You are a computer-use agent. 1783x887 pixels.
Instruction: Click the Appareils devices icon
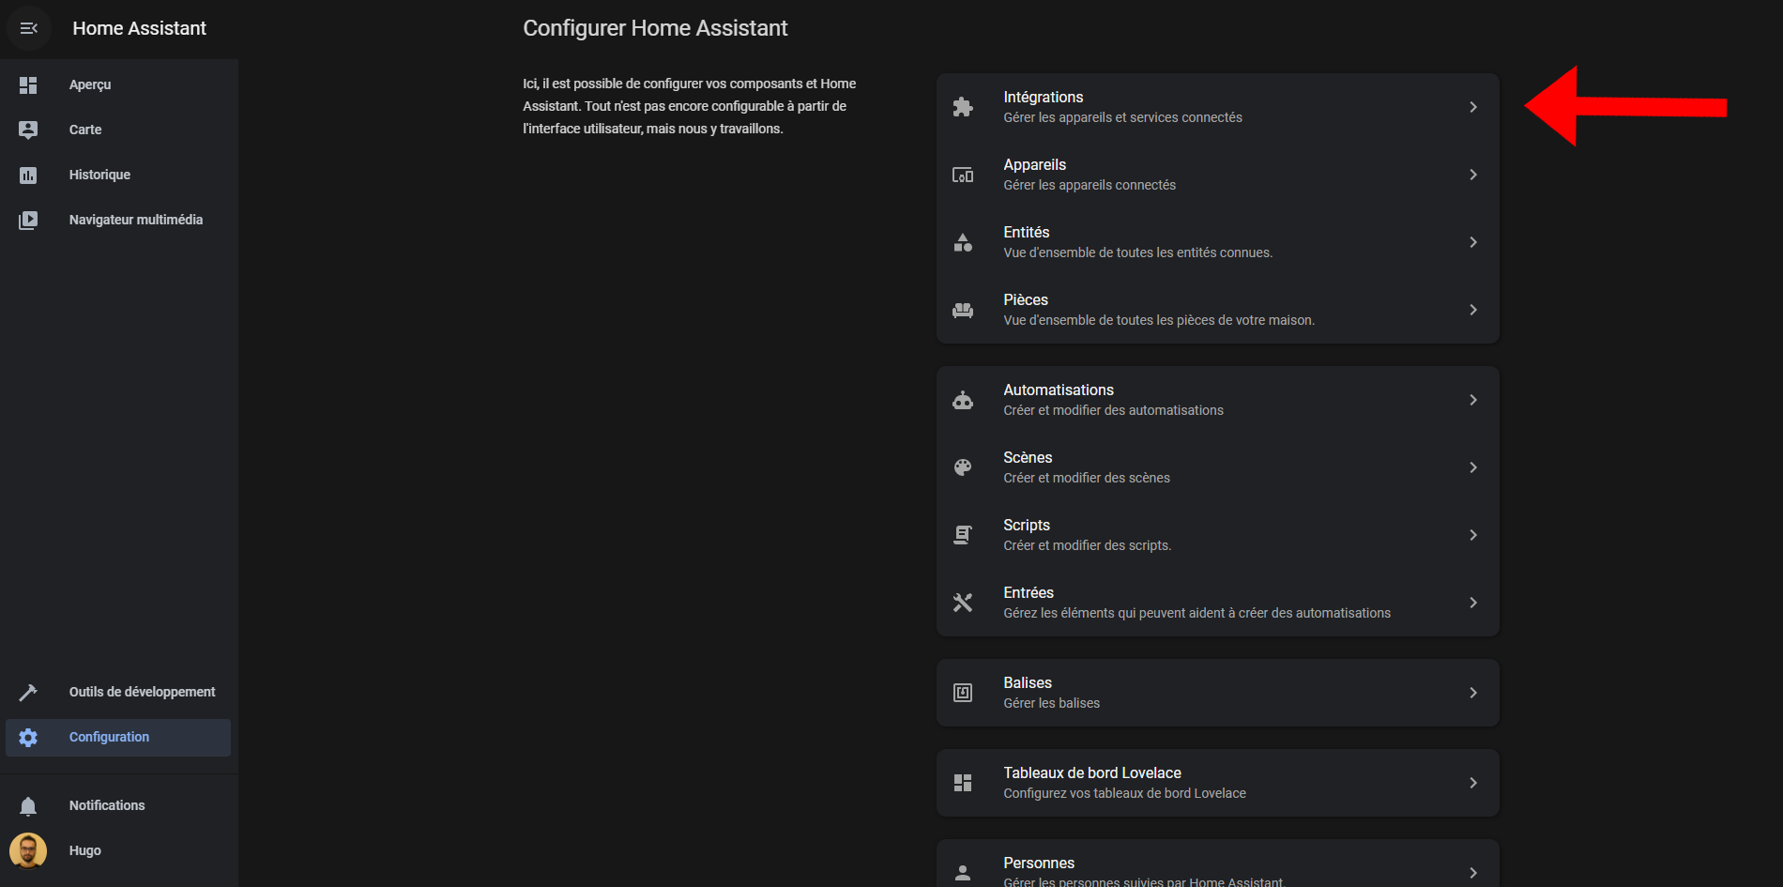pos(963,175)
